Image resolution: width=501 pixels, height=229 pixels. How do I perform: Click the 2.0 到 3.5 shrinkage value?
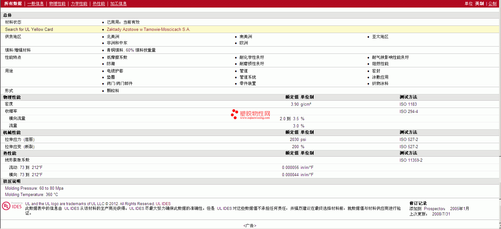(x=289, y=119)
